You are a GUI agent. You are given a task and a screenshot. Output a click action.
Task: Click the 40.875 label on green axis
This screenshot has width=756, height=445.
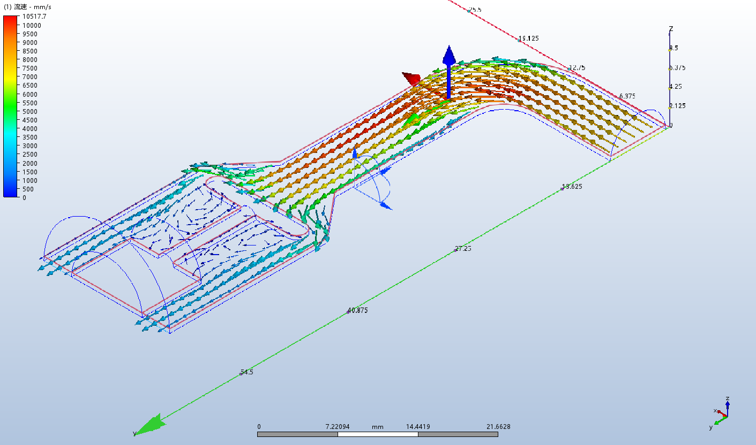pos(358,310)
